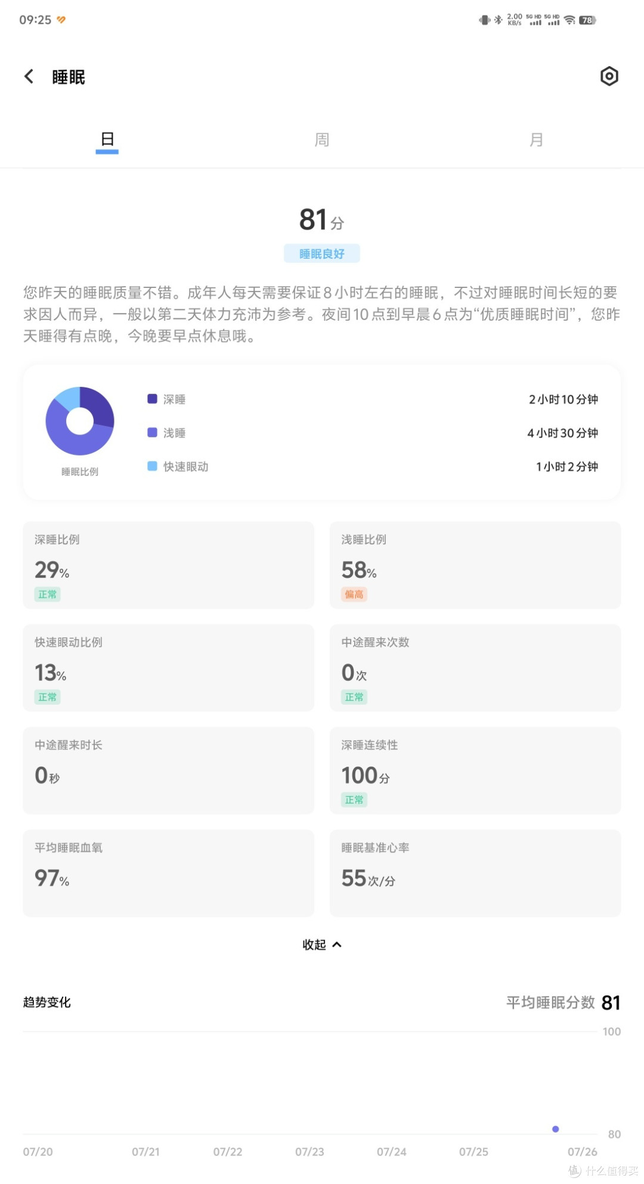Tap the Wi-Fi status bar icon
The height and width of the screenshot is (1184, 644).
(x=569, y=20)
